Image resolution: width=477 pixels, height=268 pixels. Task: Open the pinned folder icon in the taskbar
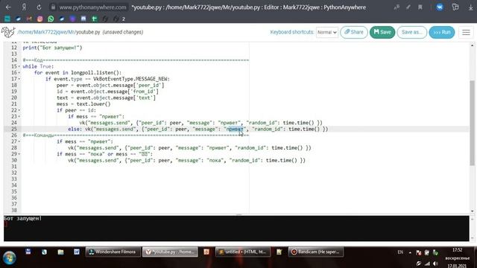(x=60, y=252)
